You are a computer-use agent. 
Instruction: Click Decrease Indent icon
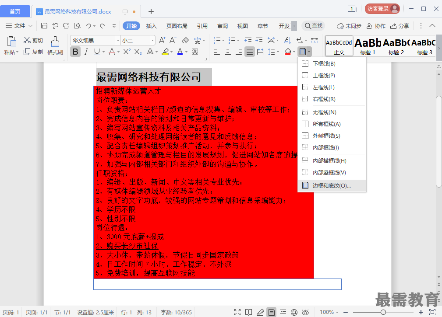pyautogui.click(x=248, y=40)
